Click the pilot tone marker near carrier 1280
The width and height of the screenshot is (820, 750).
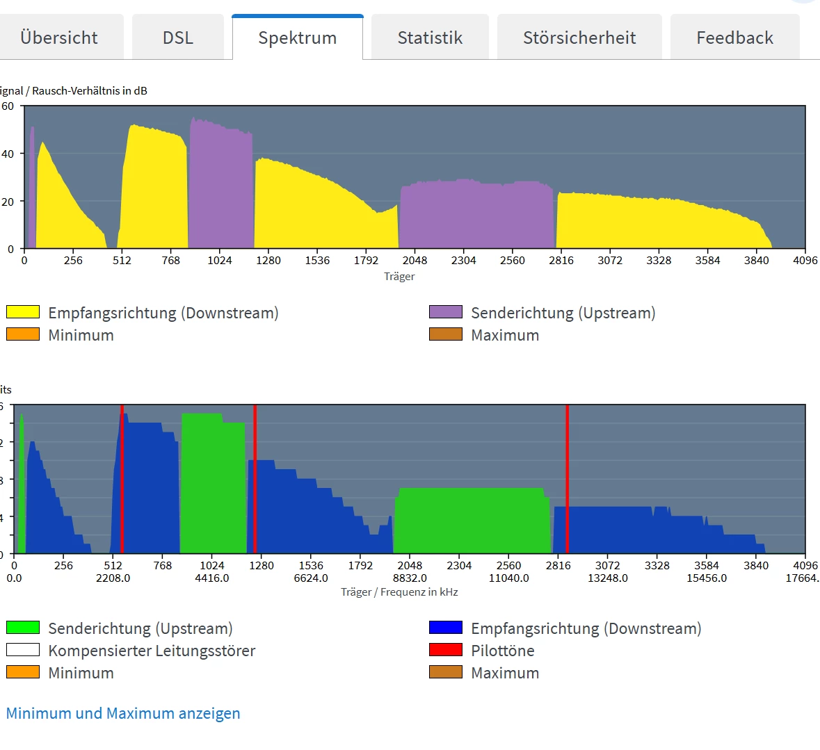255,479
